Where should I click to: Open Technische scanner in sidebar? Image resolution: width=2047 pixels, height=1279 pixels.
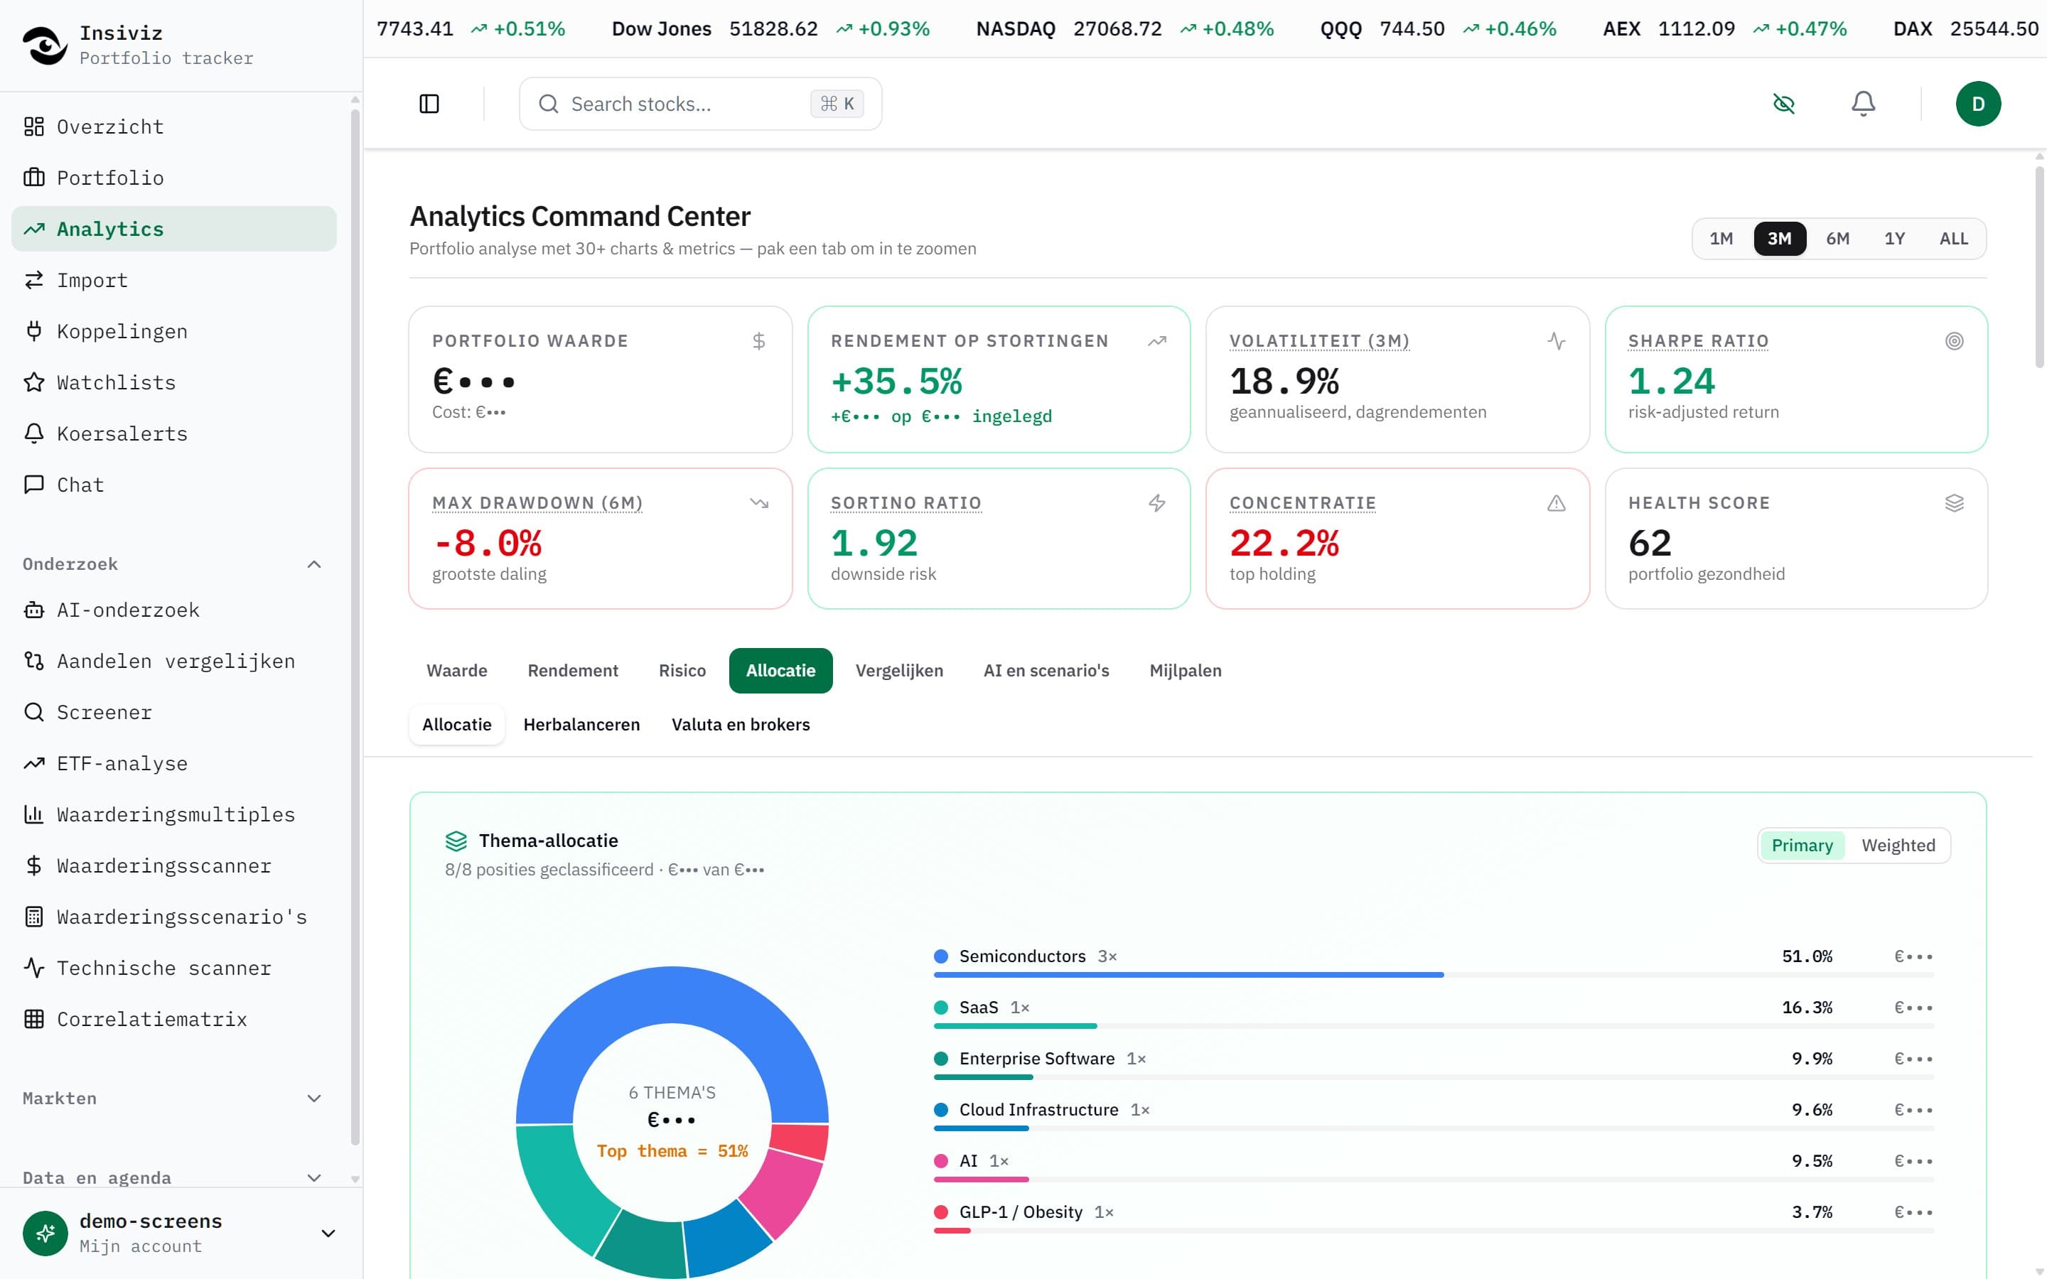[173, 968]
